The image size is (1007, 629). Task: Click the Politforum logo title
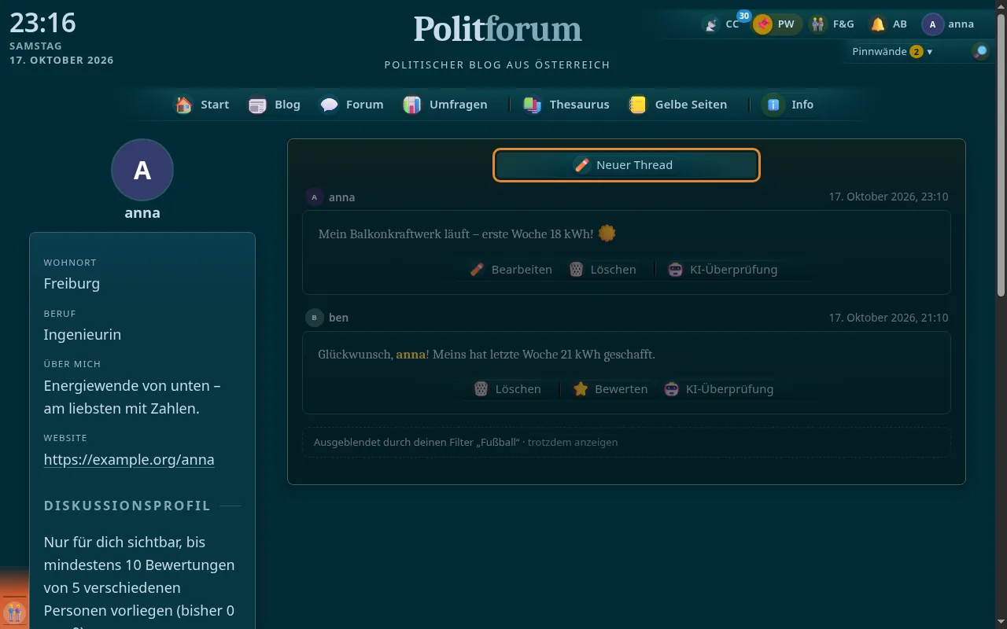click(498, 29)
